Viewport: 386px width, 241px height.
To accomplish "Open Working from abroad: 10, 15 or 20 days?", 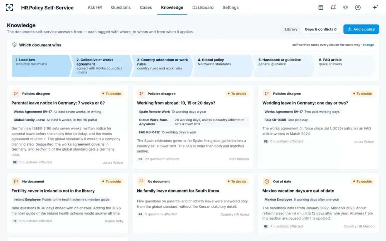I will pos(176,103).
